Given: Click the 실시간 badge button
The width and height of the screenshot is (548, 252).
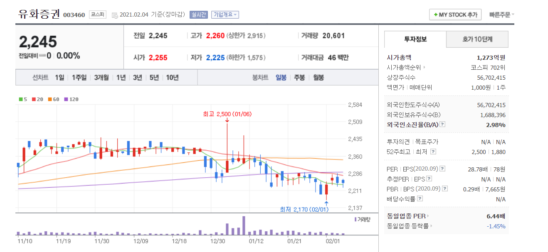Looking at the screenshot, I should tap(199, 15).
